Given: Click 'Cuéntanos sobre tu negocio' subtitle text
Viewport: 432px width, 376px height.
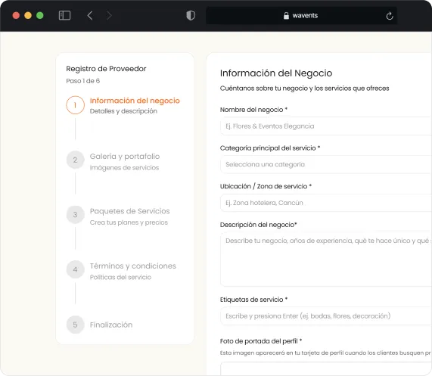Looking at the screenshot, I should (x=304, y=89).
